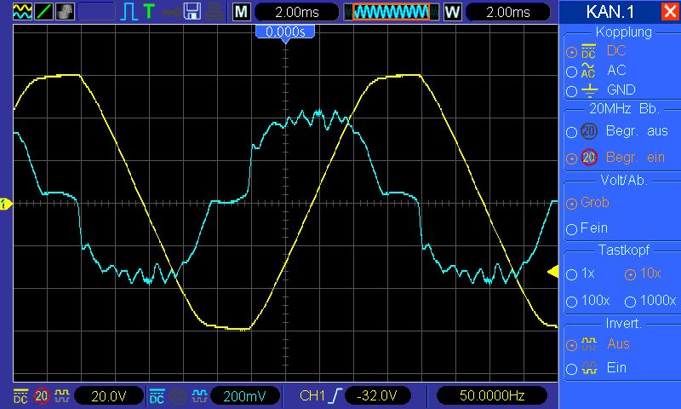Click the channel 1 20.0V scale field
The height and width of the screenshot is (409, 681).
click(x=109, y=396)
